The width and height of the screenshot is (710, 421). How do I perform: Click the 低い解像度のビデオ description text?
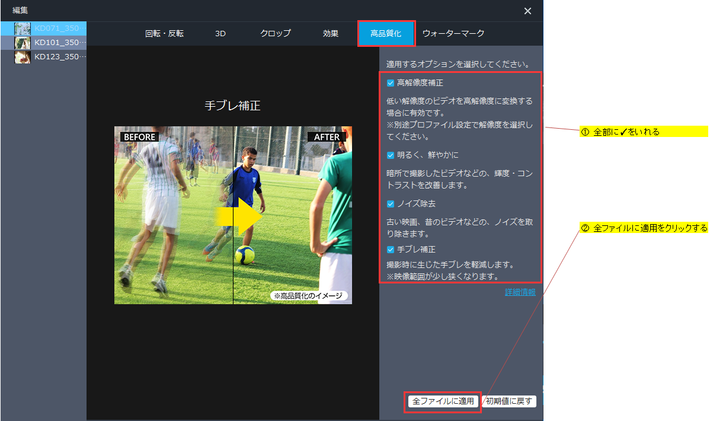459,119
